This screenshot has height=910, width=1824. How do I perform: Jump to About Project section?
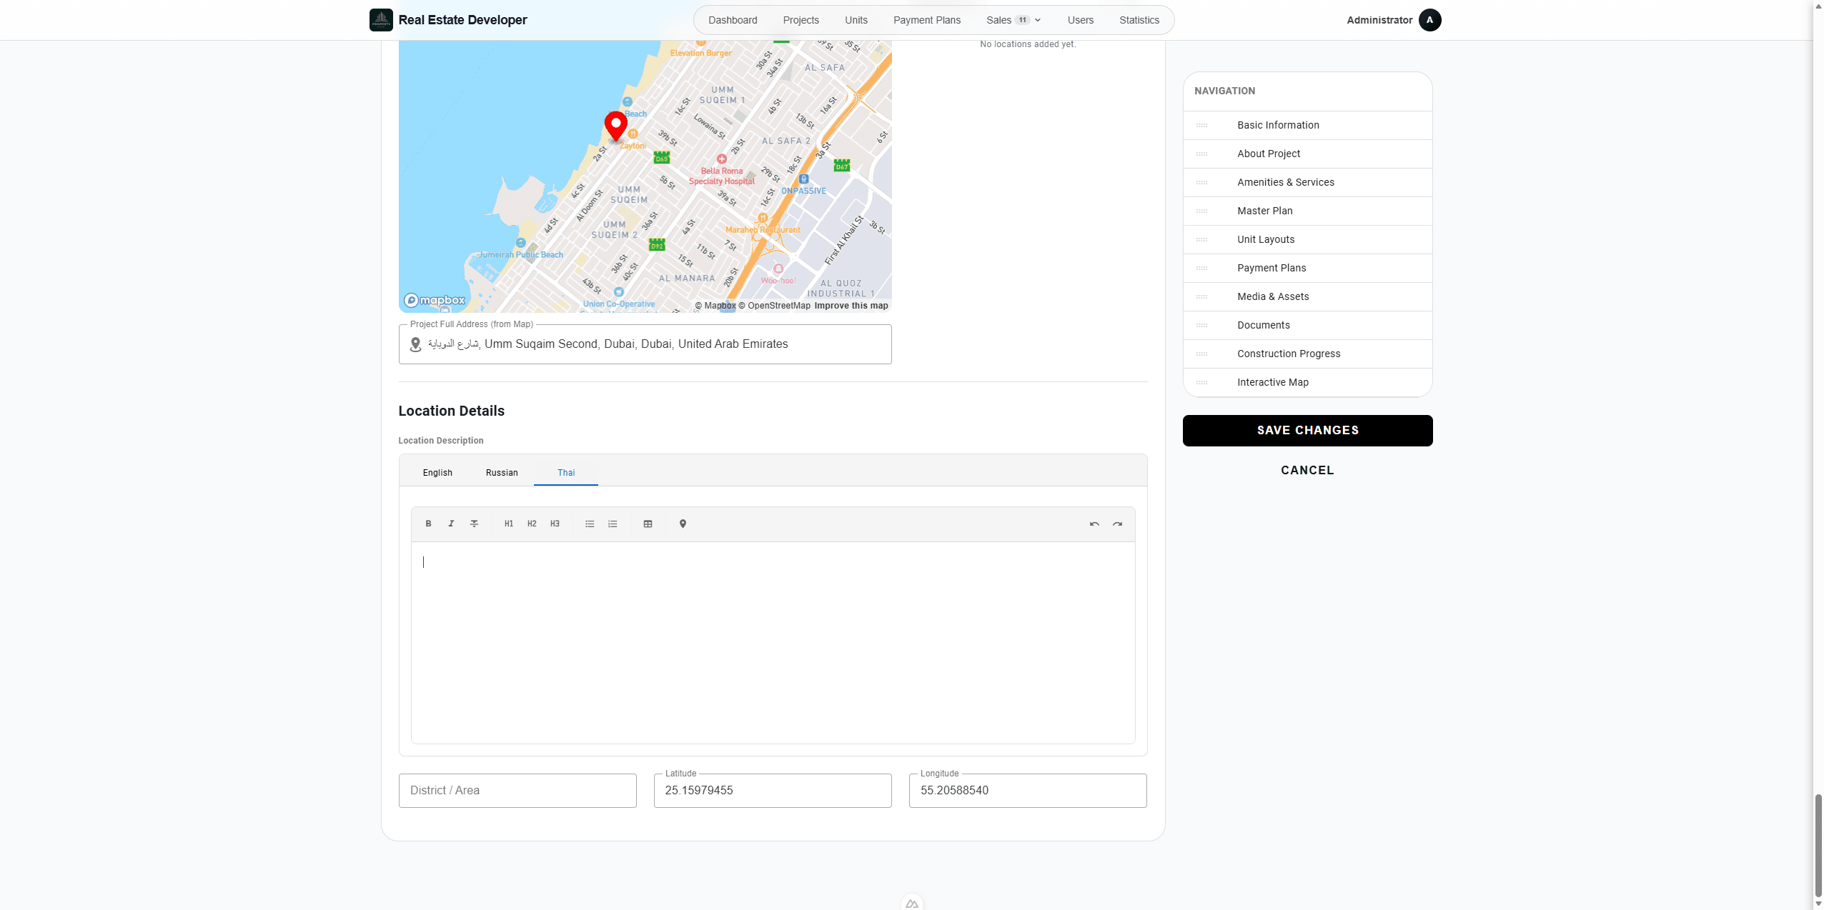coord(1307,154)
